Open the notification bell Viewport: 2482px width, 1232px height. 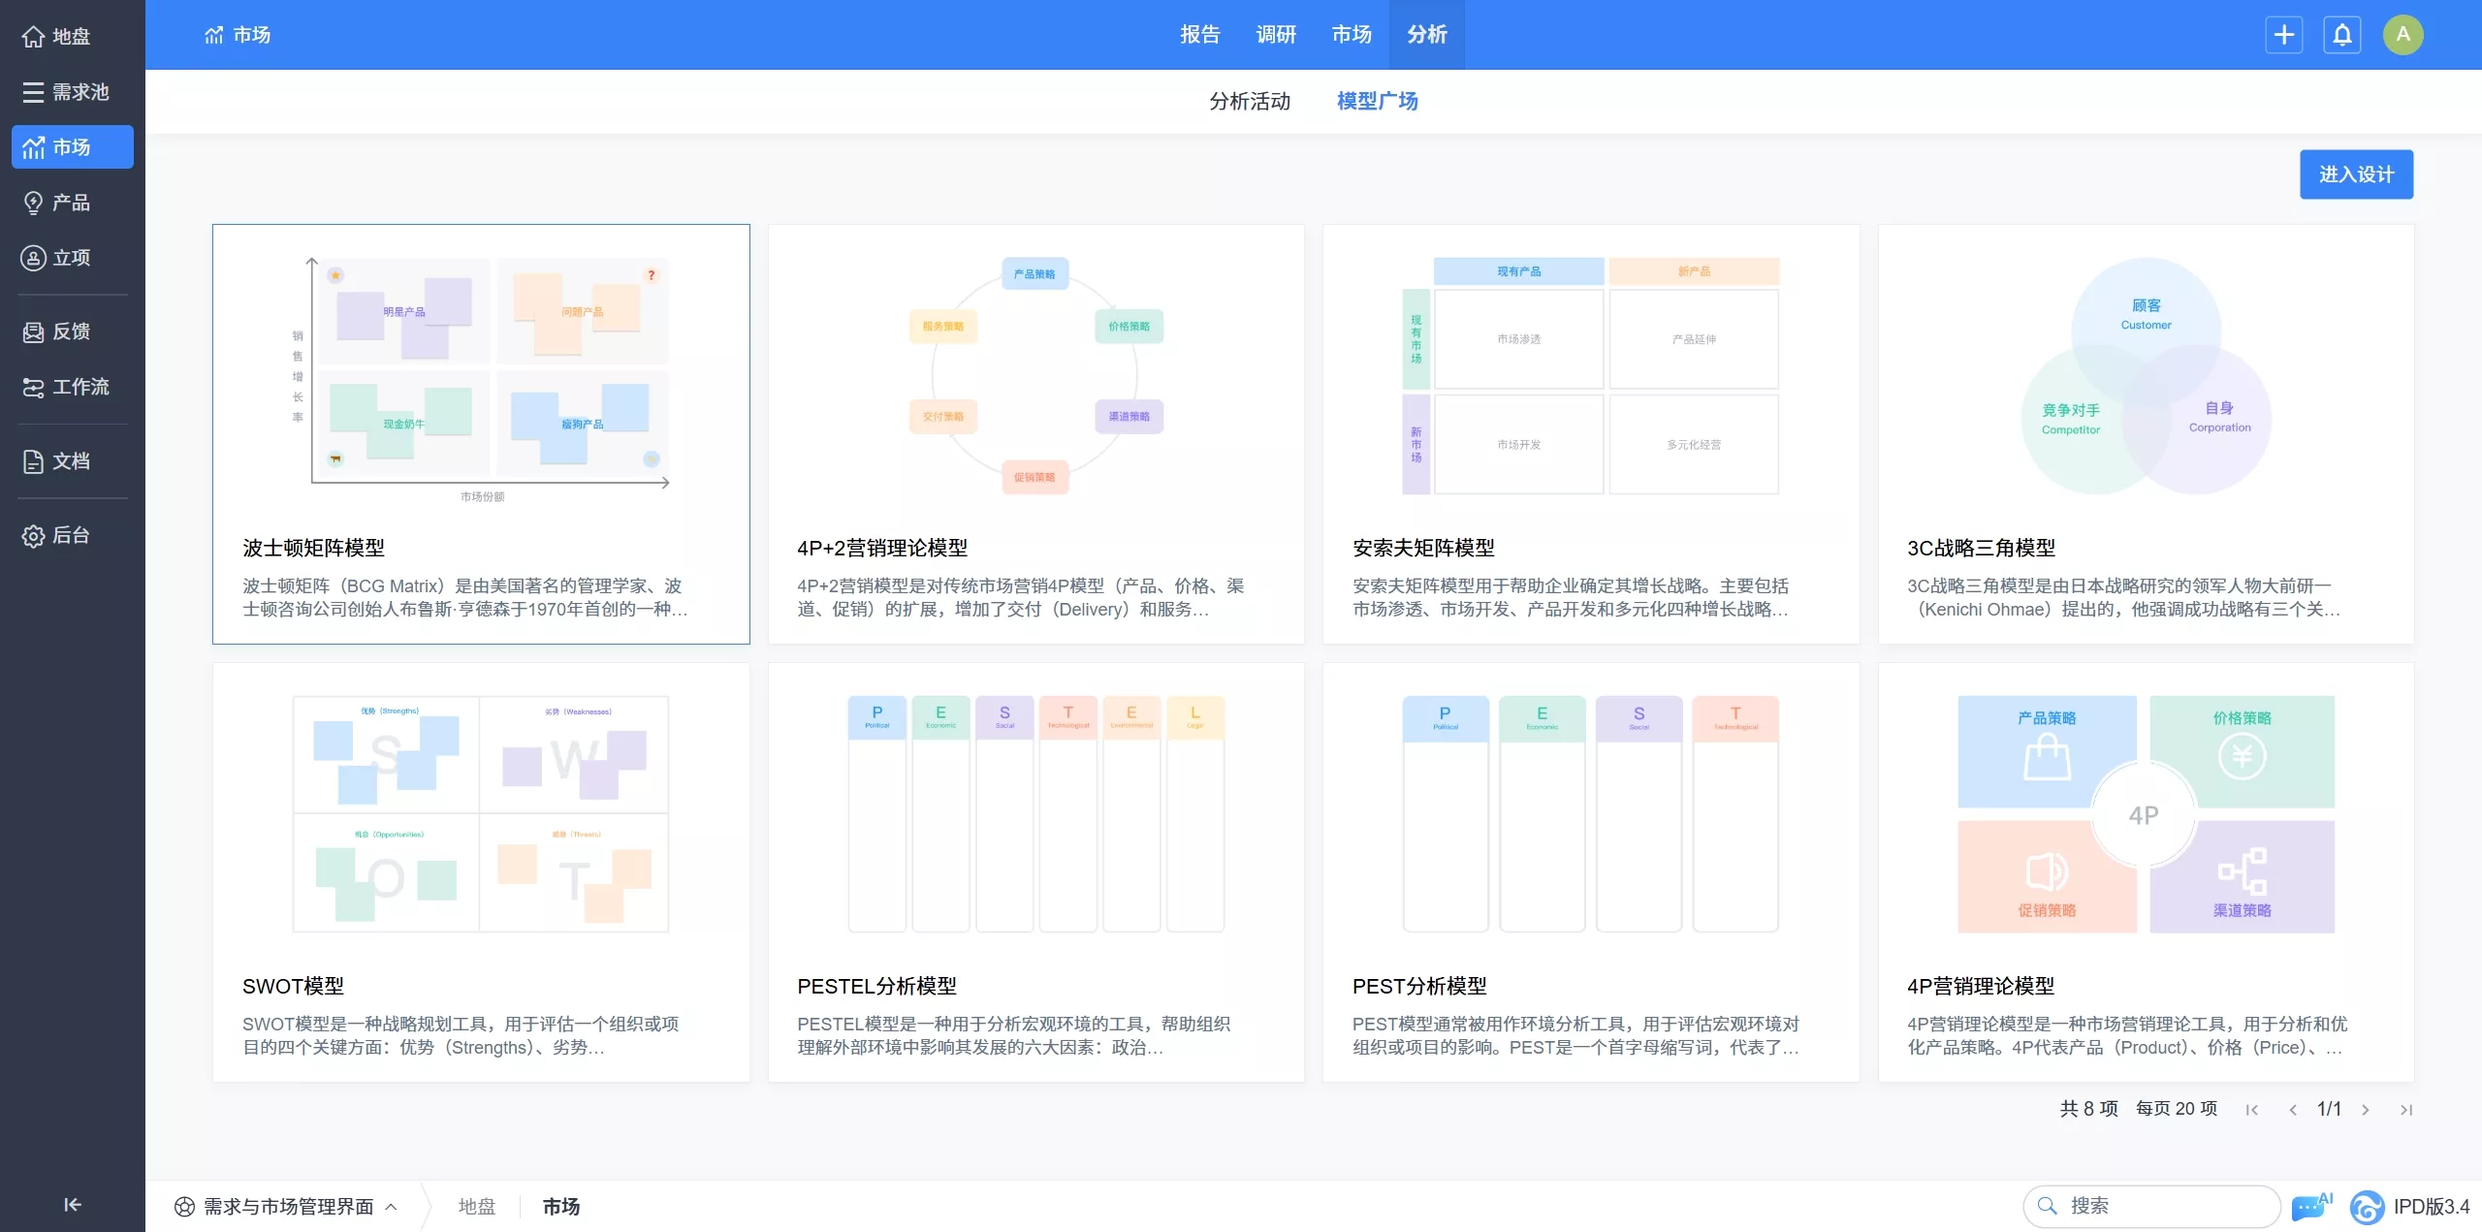2341,35
